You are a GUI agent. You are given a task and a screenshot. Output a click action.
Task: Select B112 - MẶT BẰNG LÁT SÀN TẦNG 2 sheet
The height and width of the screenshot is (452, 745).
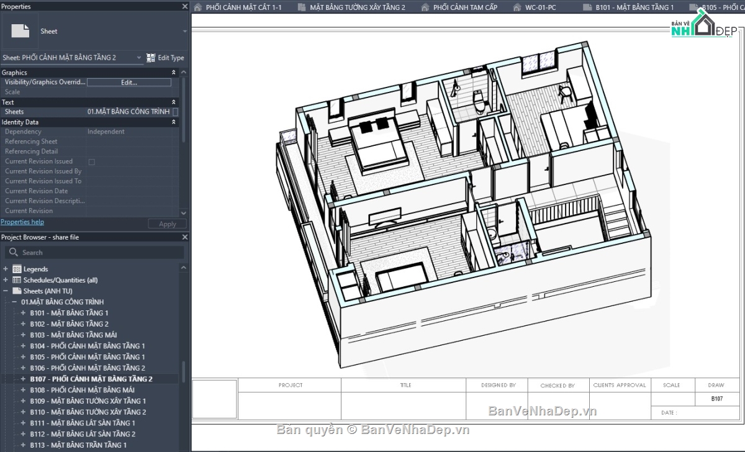click(x=83, y=434)
